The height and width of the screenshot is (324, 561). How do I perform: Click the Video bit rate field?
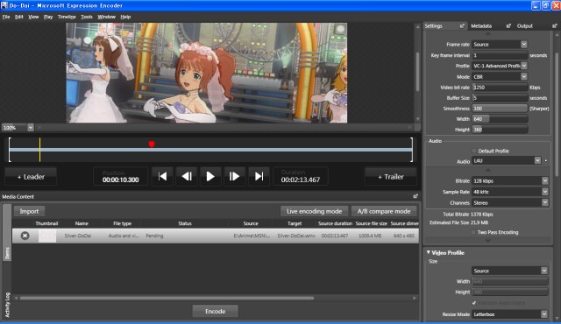pos(500,88)
